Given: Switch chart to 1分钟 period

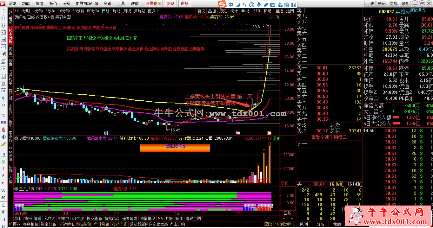Looking at the screenshot, I should (38, 11).
